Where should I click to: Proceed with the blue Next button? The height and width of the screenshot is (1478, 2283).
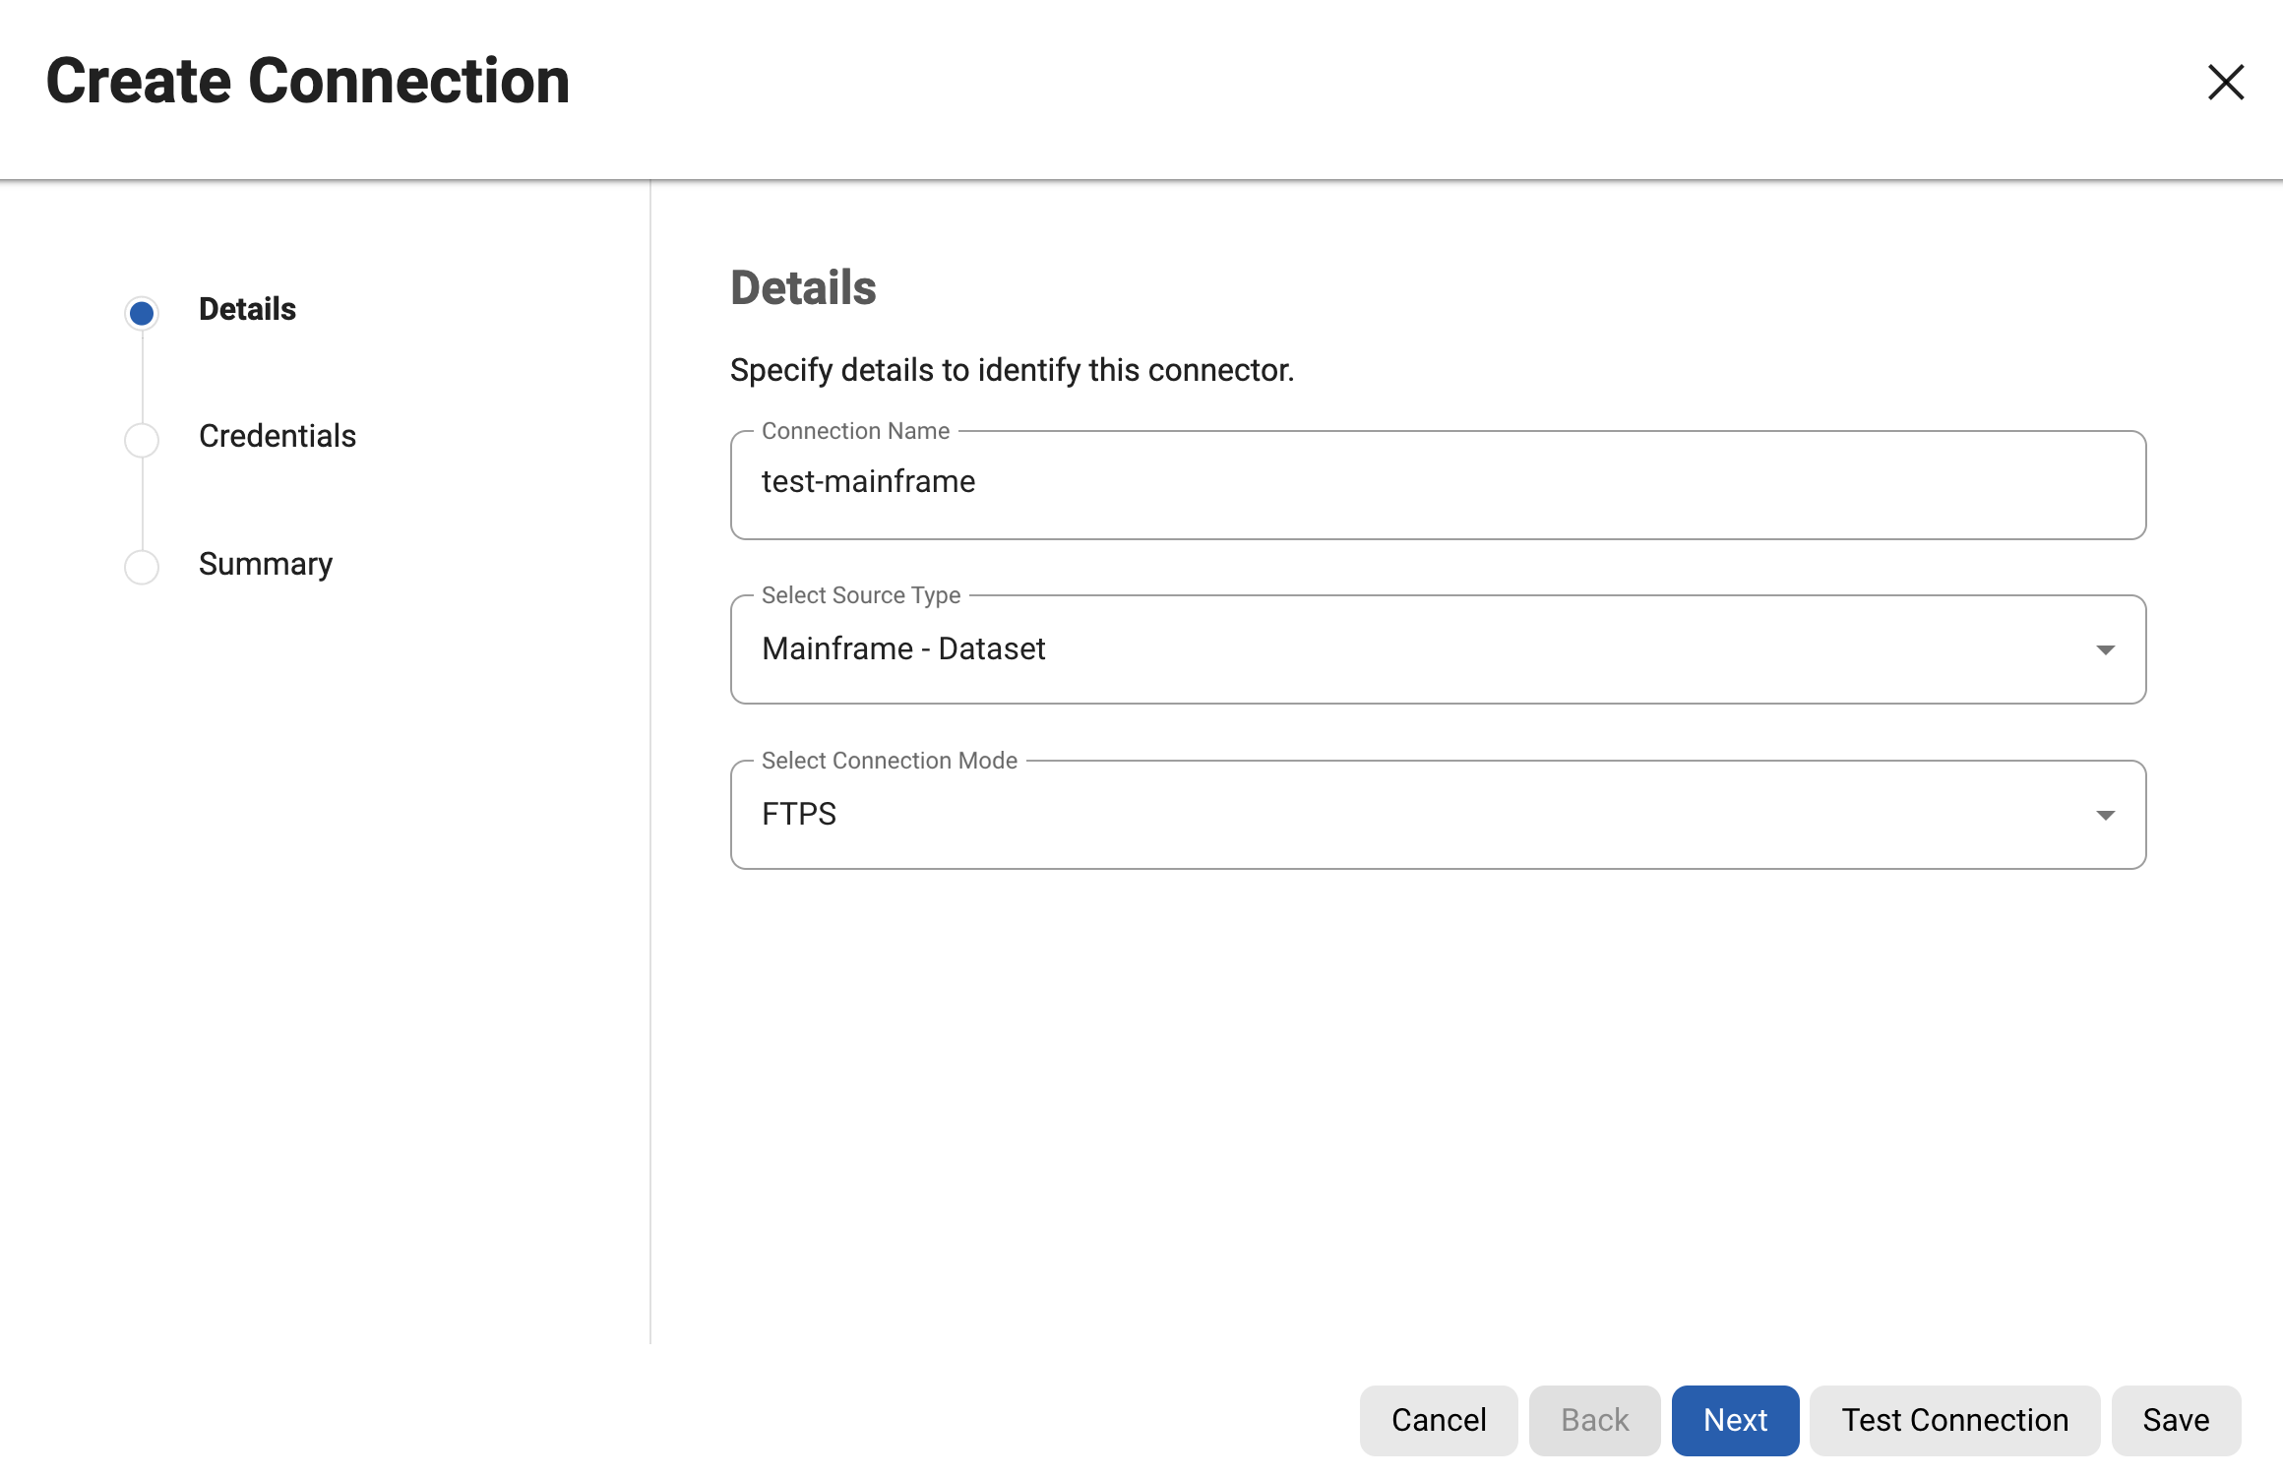point(1735,1420)
